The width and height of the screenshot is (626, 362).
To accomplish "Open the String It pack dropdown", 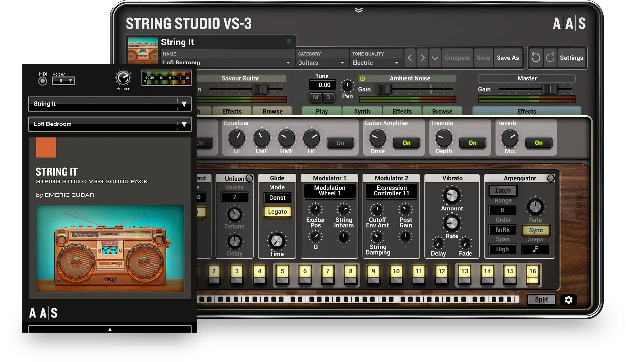I will coord(110,104).
